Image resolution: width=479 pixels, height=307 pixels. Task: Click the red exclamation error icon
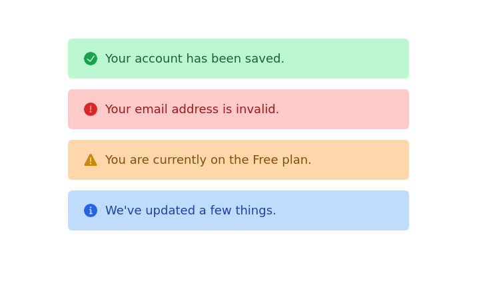[x=91, y=109]
